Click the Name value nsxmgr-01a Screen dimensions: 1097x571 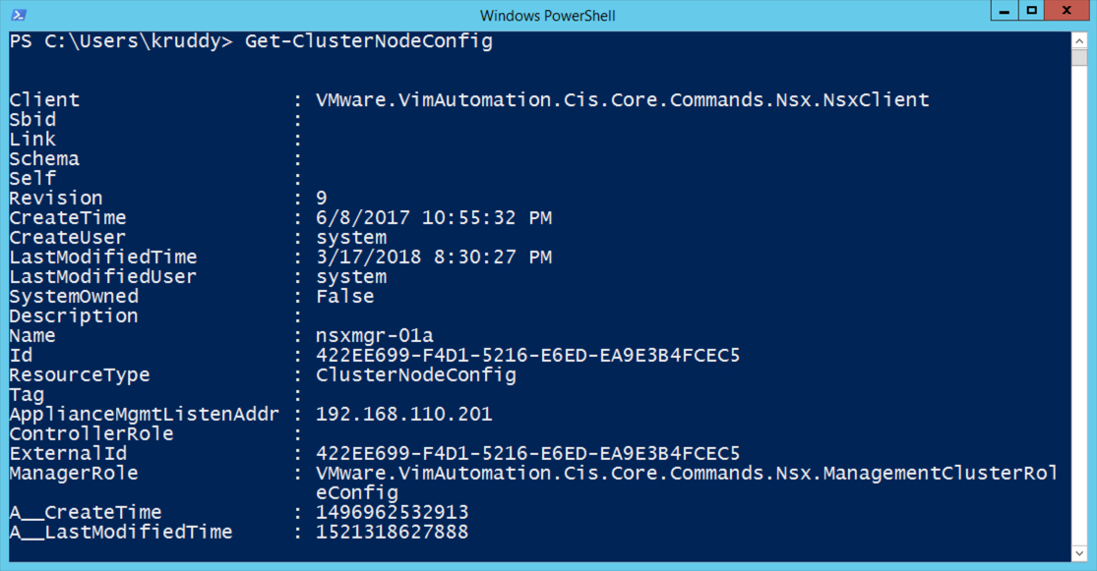pos(375,335)
